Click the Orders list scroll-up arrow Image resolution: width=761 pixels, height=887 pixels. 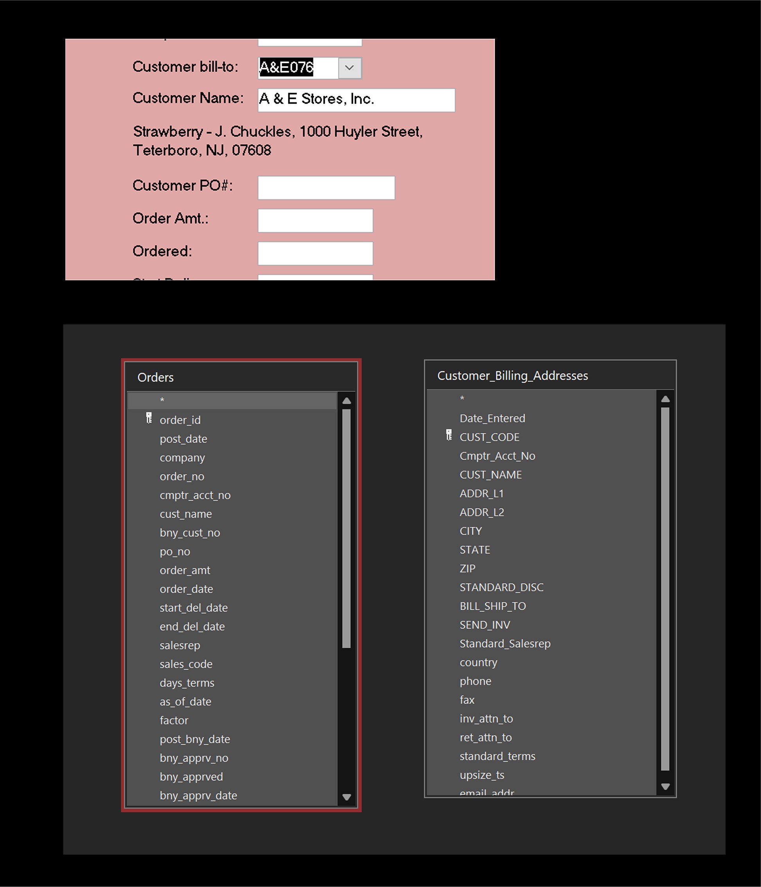click(x=347, y=401)
